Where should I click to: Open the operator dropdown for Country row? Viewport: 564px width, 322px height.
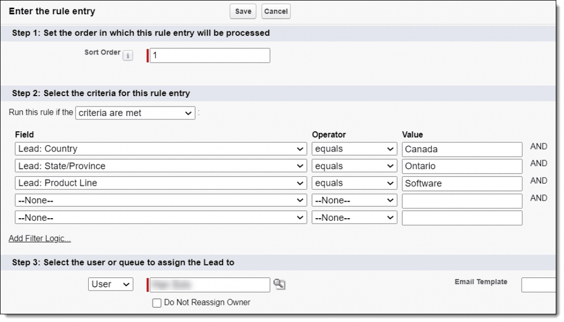click(x=354, y=149)
